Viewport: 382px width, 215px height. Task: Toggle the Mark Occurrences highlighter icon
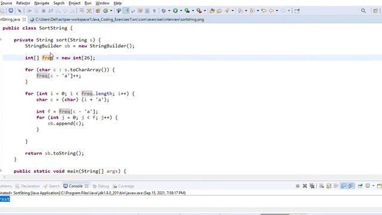[127, 11]
